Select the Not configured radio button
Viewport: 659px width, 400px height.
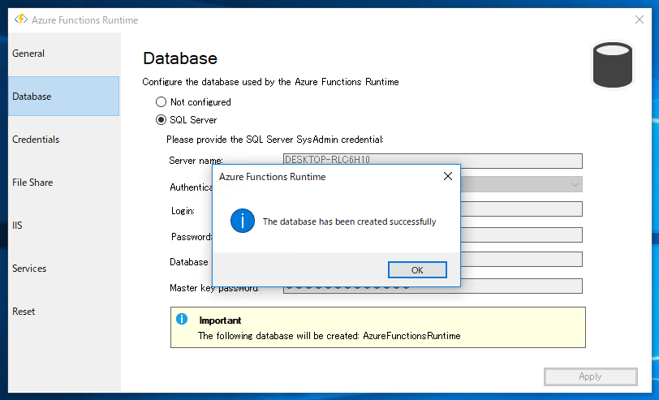[161, 102]
